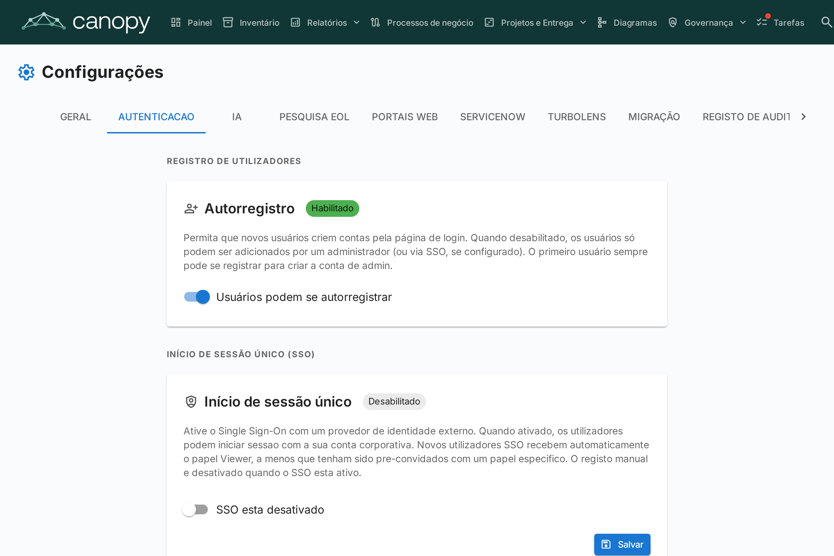
Task: Click the Diagramas hierarchy icon
Action: click(x=602, y=23)
